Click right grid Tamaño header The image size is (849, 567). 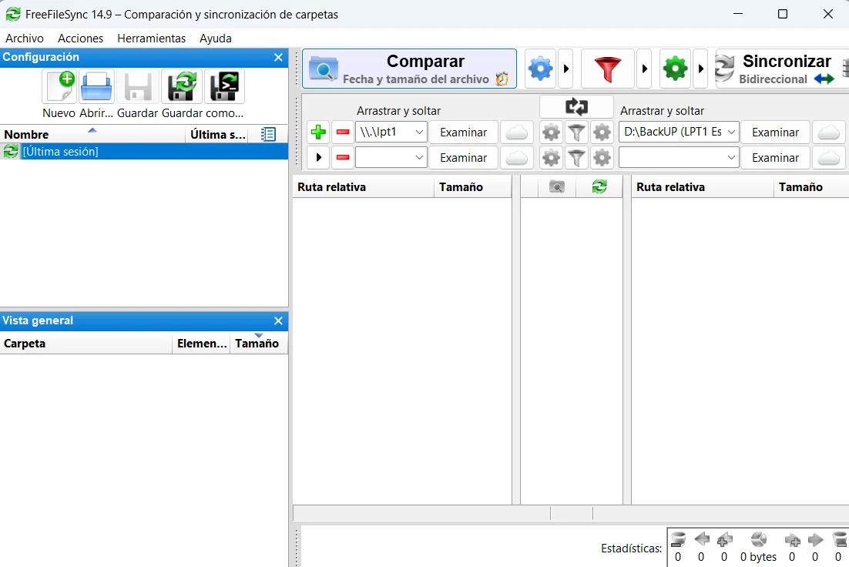[x=811, y=187]
